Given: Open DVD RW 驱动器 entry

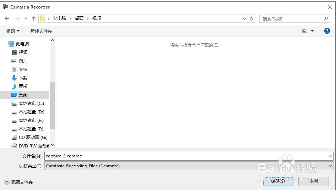Looking at the screenshot, I should pyautogui.click(x=30, y=146).
